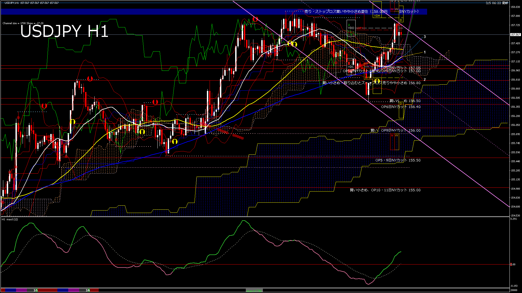Click the OP5・9日NYカット 155.50 label
The width and height of the screenshot is (522, 293).
coord(398,160)
